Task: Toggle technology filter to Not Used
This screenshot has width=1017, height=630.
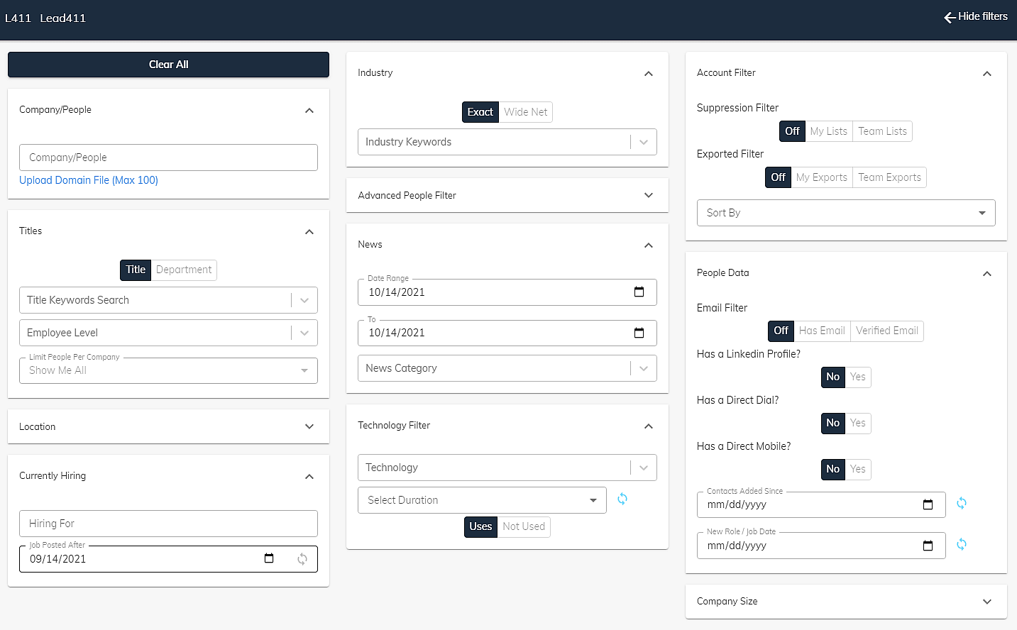Action: pos(524,526)
